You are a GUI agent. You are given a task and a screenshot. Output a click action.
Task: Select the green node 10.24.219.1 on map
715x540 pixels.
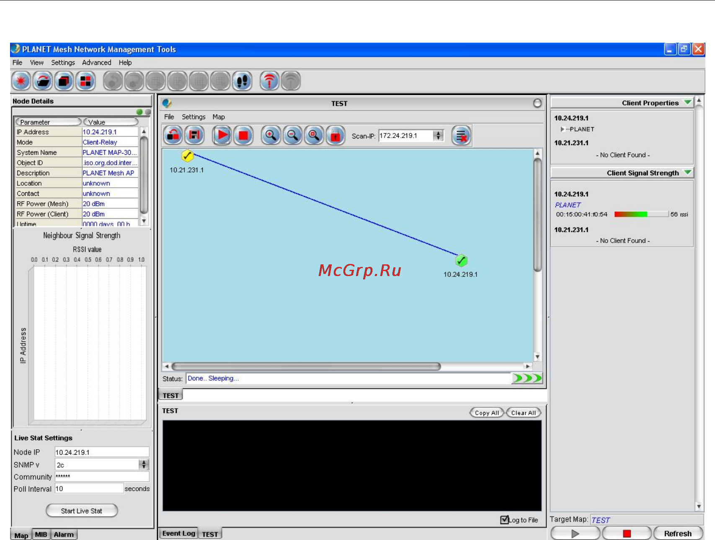[461, 261]
